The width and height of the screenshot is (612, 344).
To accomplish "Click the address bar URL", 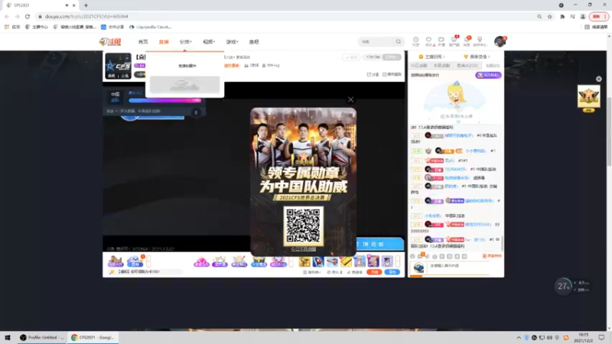I will 86,16.
